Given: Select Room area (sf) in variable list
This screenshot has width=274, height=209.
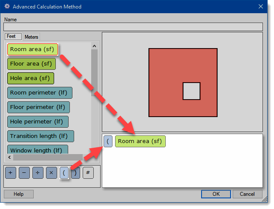Looking at the screenshot, I should click(x=32, y=49).
